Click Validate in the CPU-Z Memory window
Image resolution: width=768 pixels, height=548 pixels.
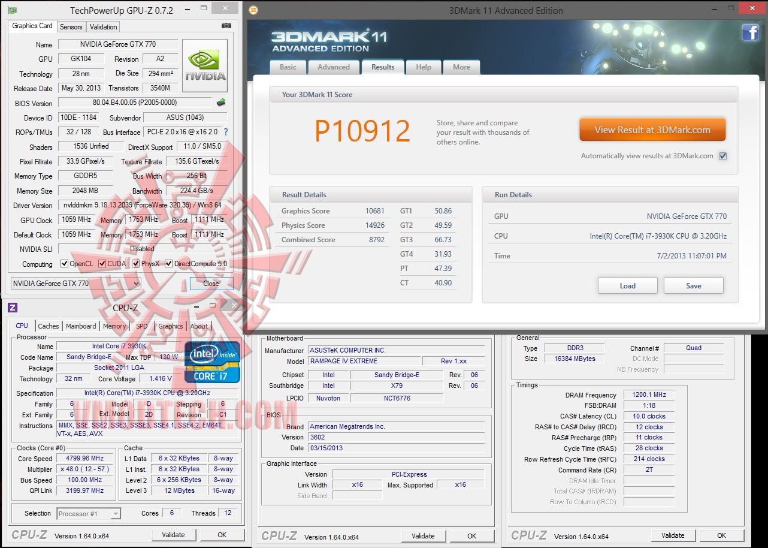pyautogui.click(x=673, y=535)
